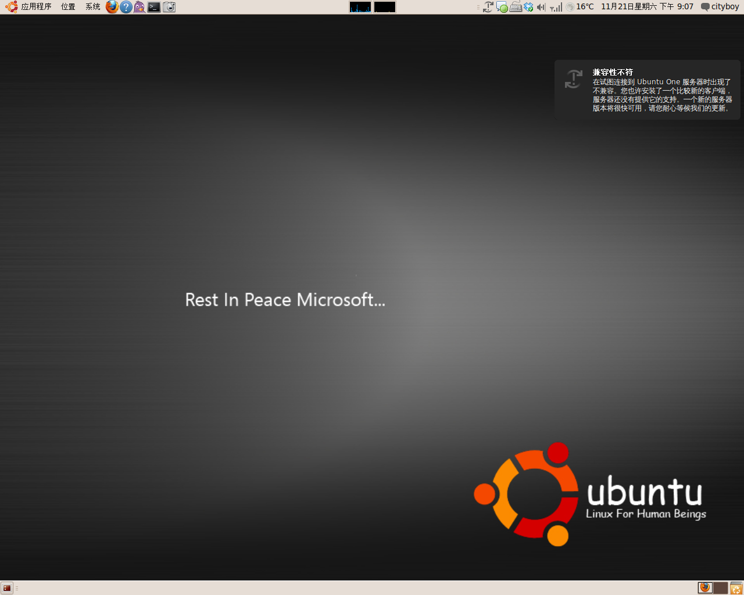
Task: Open the 应用程序 (Applications) menu
Action: click(28, 7)
